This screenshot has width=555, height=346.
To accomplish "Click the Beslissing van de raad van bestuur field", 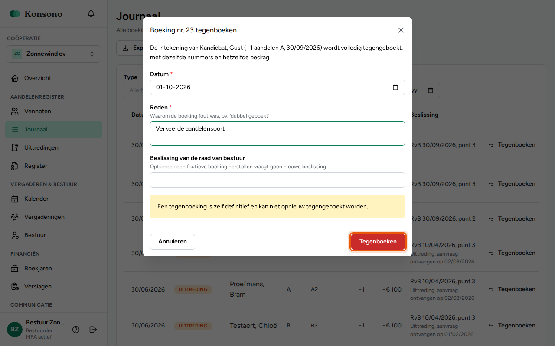I will point(277,180).
